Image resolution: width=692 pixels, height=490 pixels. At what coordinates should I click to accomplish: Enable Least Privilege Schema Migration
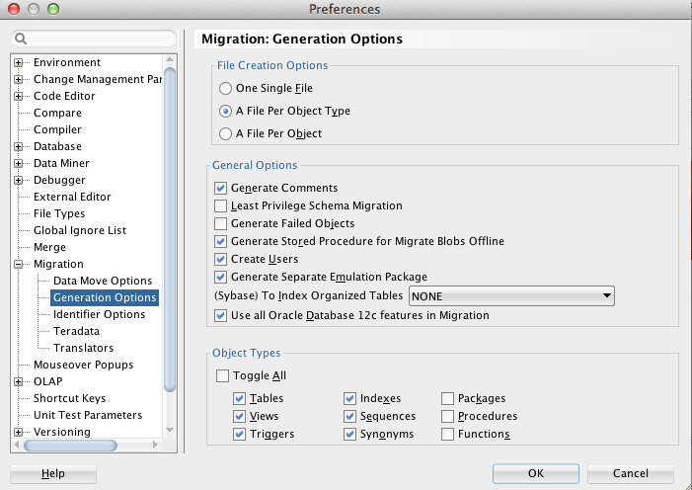(x=221, y=205)
